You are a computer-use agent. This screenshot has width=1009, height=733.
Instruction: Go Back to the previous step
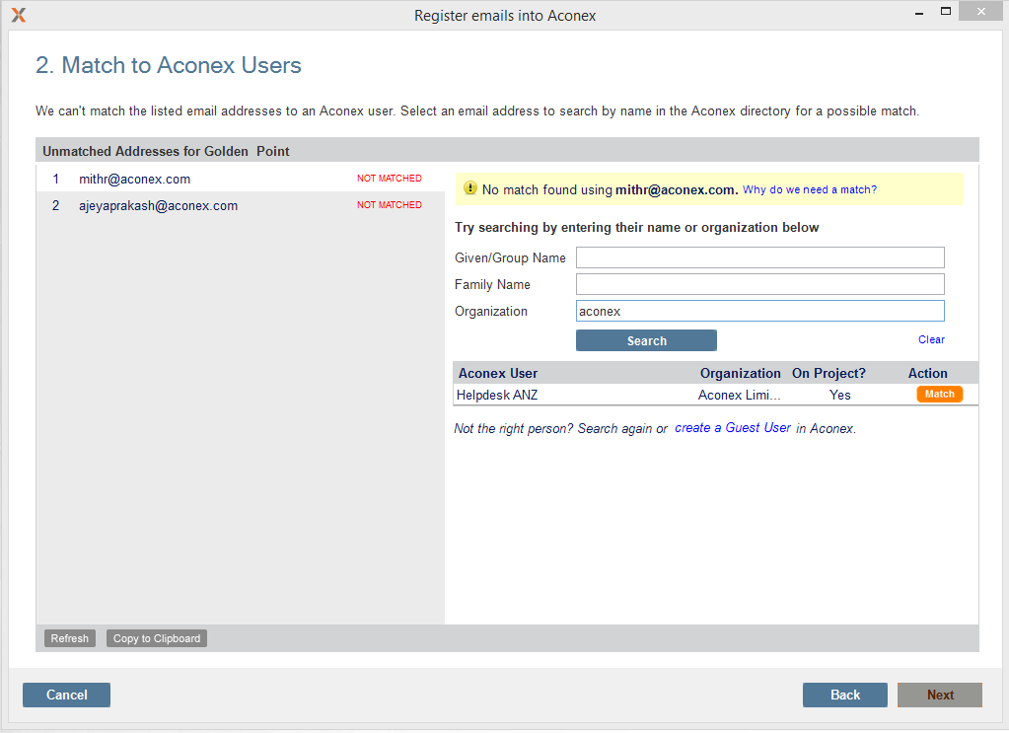845,696
